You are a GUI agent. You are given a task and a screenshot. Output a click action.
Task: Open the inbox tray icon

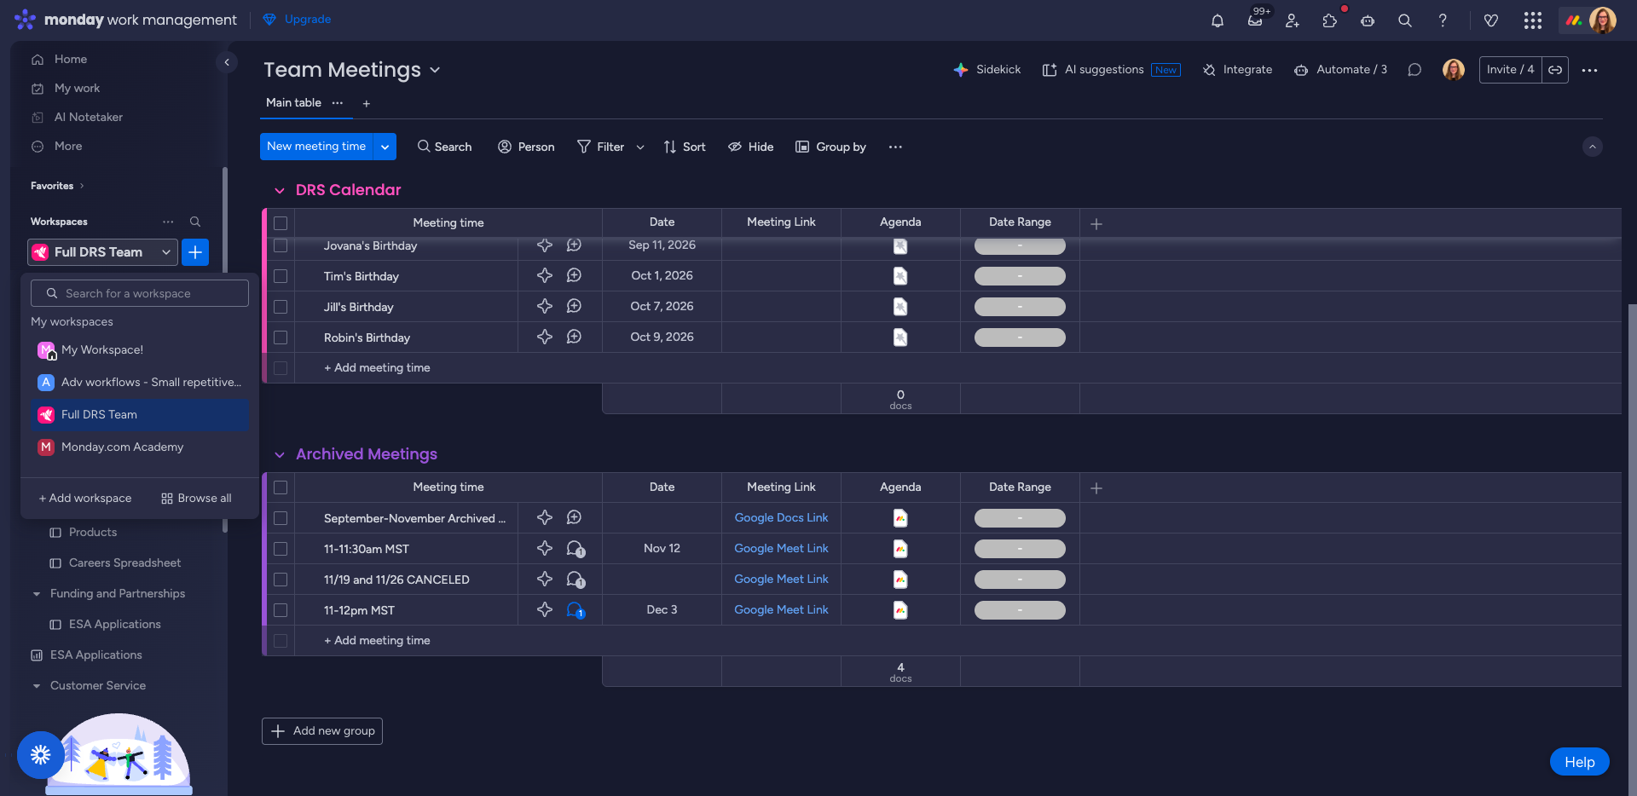[1254, 20]
